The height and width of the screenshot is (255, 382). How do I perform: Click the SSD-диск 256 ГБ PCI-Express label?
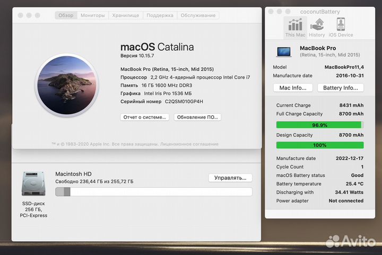[33, 210]
